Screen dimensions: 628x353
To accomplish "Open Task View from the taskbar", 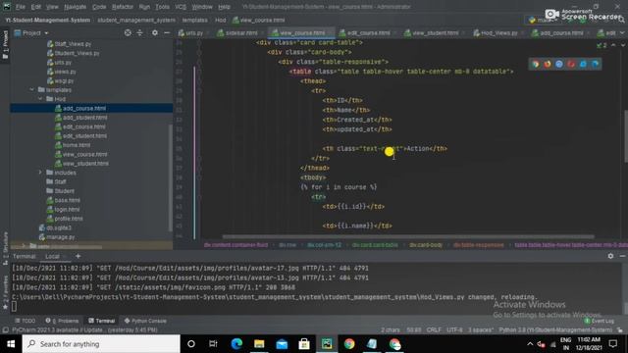I will pyautogui.click(x=213, y=344).
